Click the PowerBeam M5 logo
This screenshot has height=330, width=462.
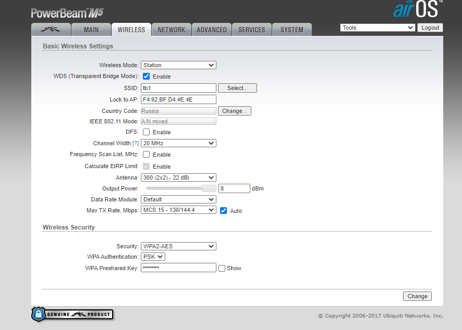pyautogui.click(x=67, y=13)
